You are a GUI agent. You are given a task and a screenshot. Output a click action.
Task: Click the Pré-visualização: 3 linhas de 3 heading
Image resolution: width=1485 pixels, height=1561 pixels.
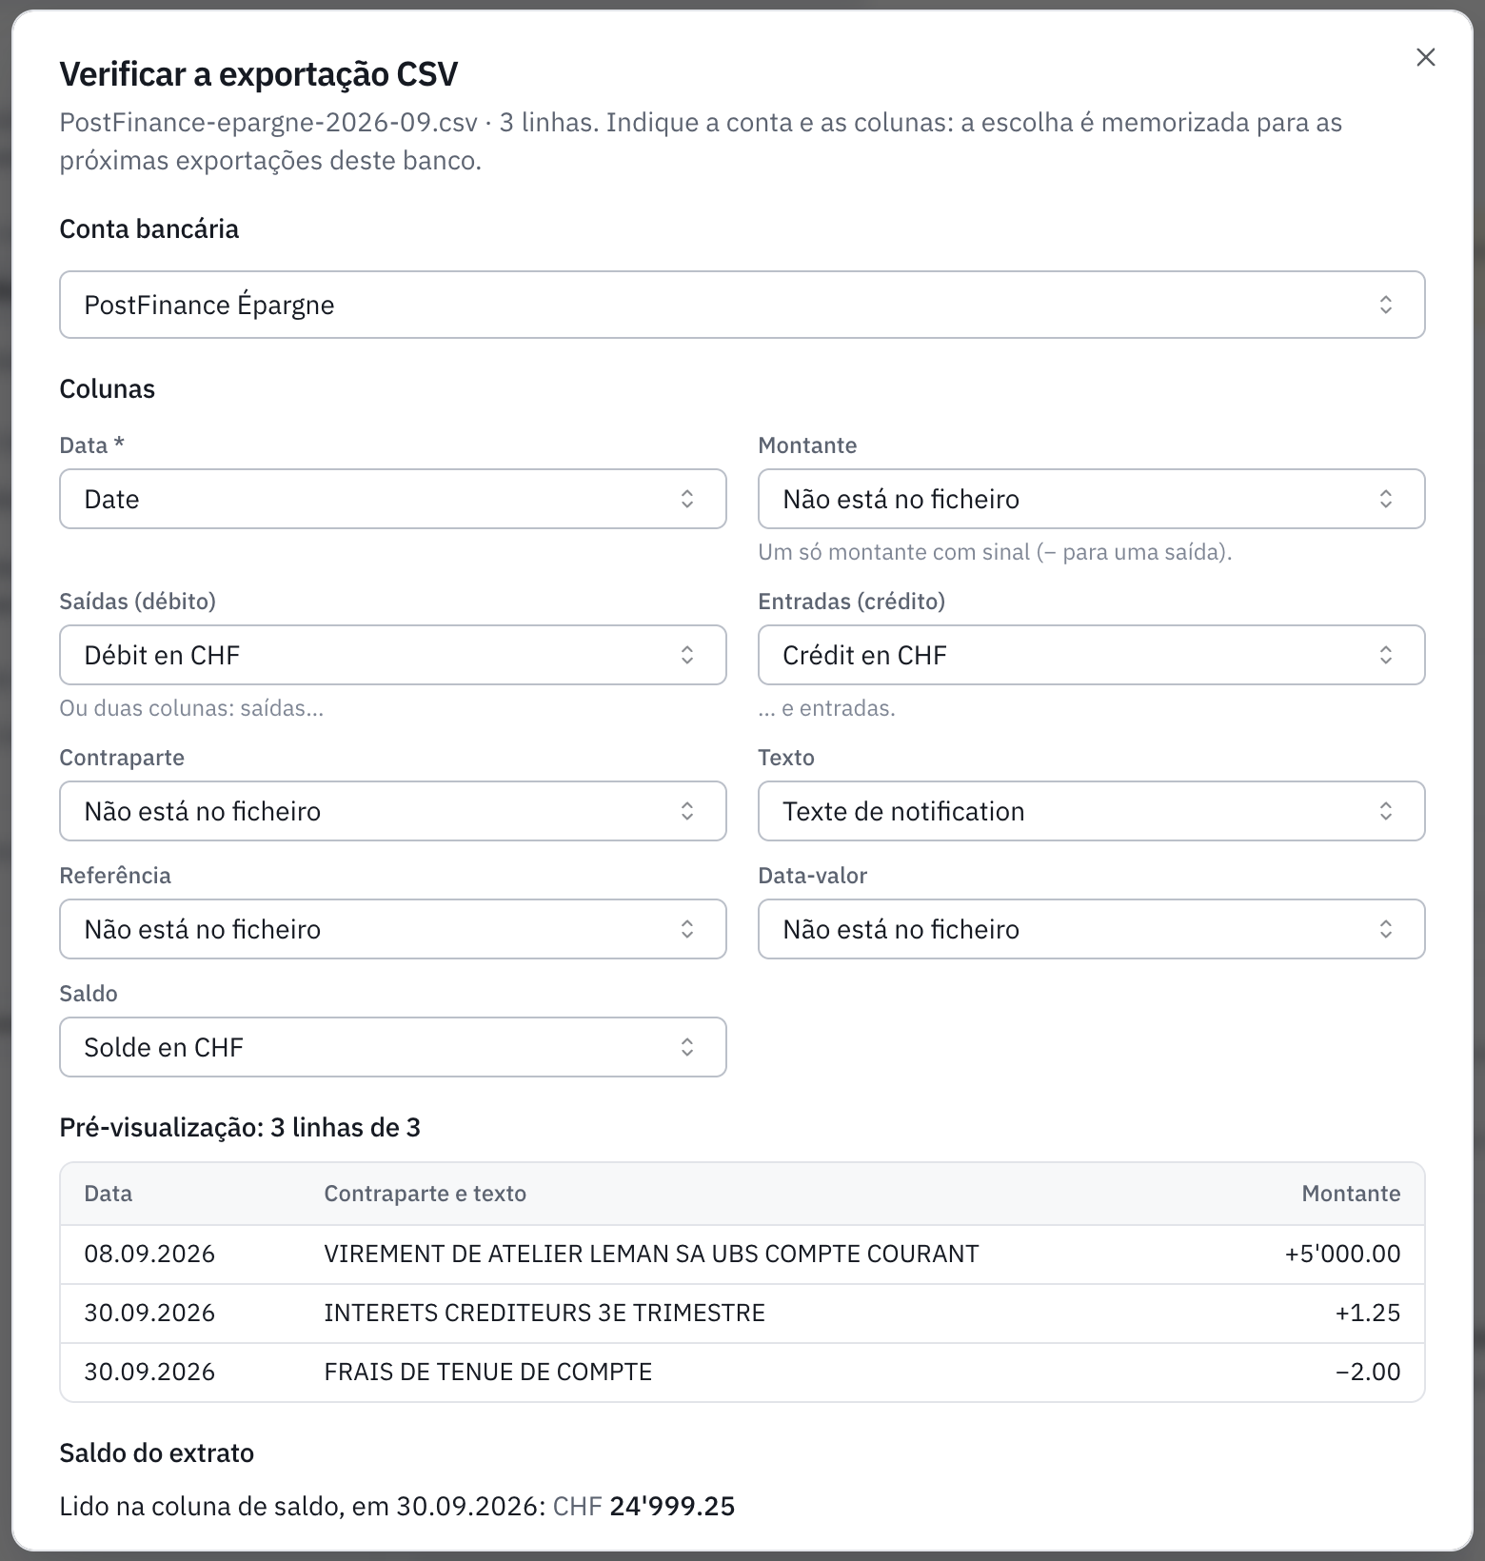pyautogui.click(x=240, y=1128)
